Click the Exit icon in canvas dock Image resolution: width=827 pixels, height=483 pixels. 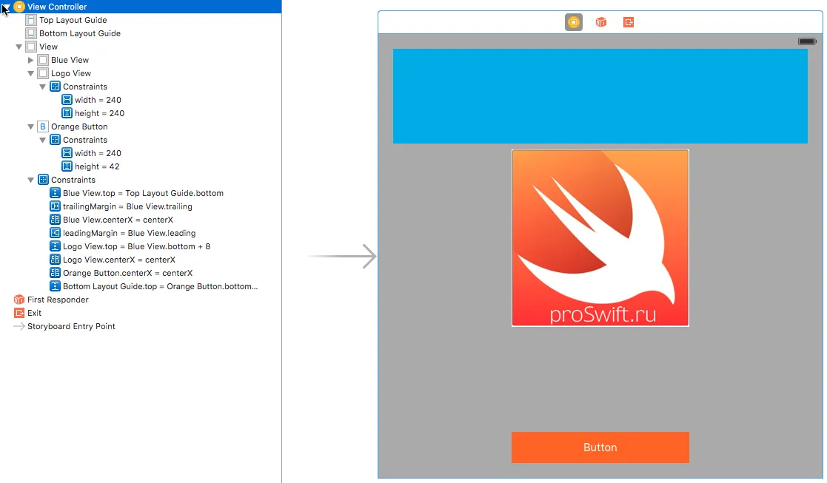tap(628, 22)
